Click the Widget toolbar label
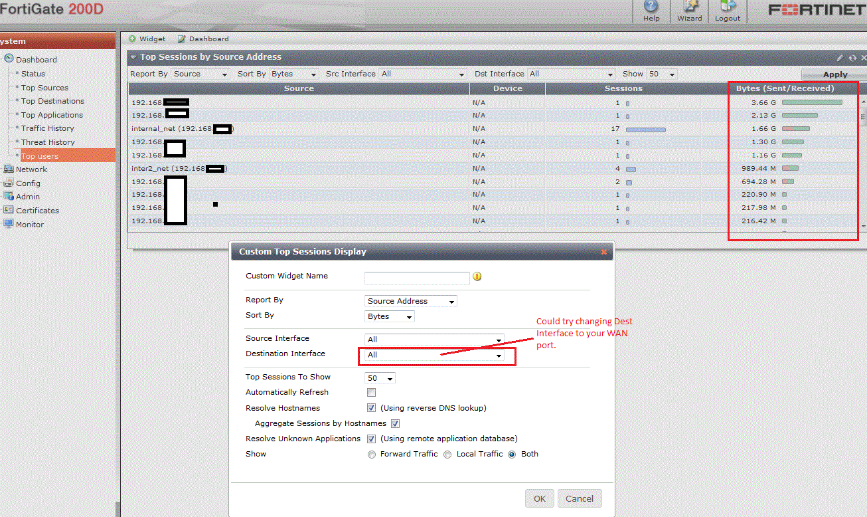Viewport: 867px width, 517px height. pyautogui.click(x=153, y=39)
